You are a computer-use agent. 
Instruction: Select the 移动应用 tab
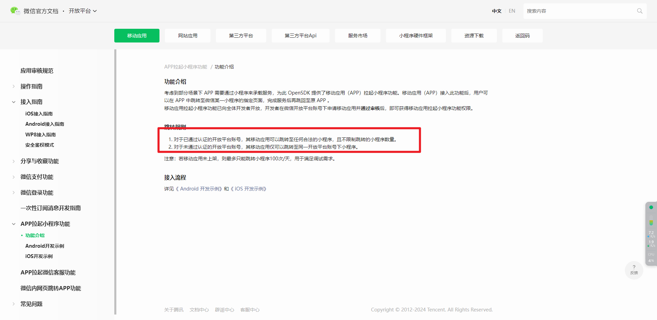[137, 36]
